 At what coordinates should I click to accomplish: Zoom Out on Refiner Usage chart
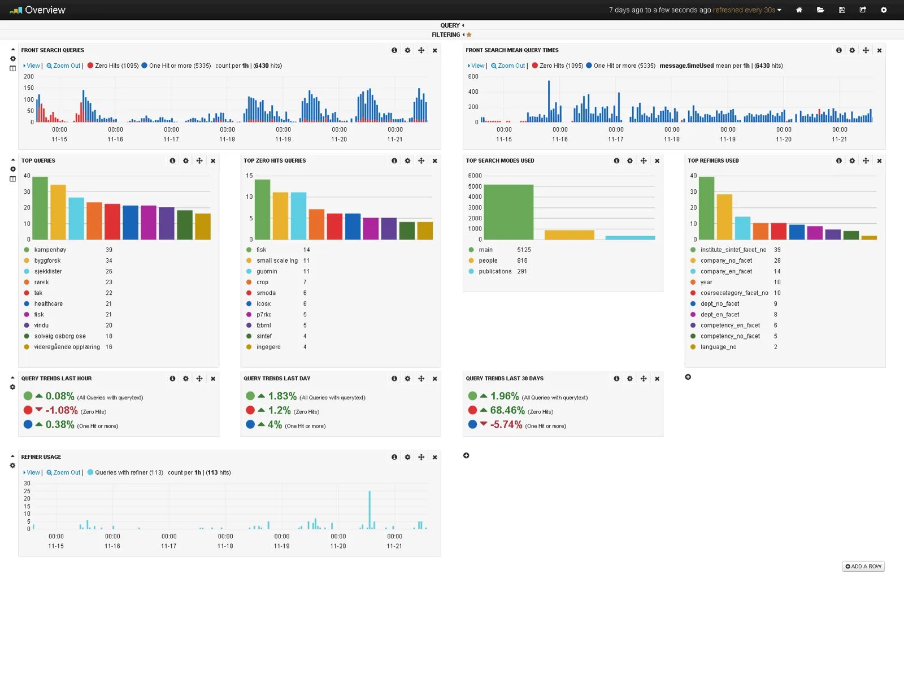click(x=63, y=472)
